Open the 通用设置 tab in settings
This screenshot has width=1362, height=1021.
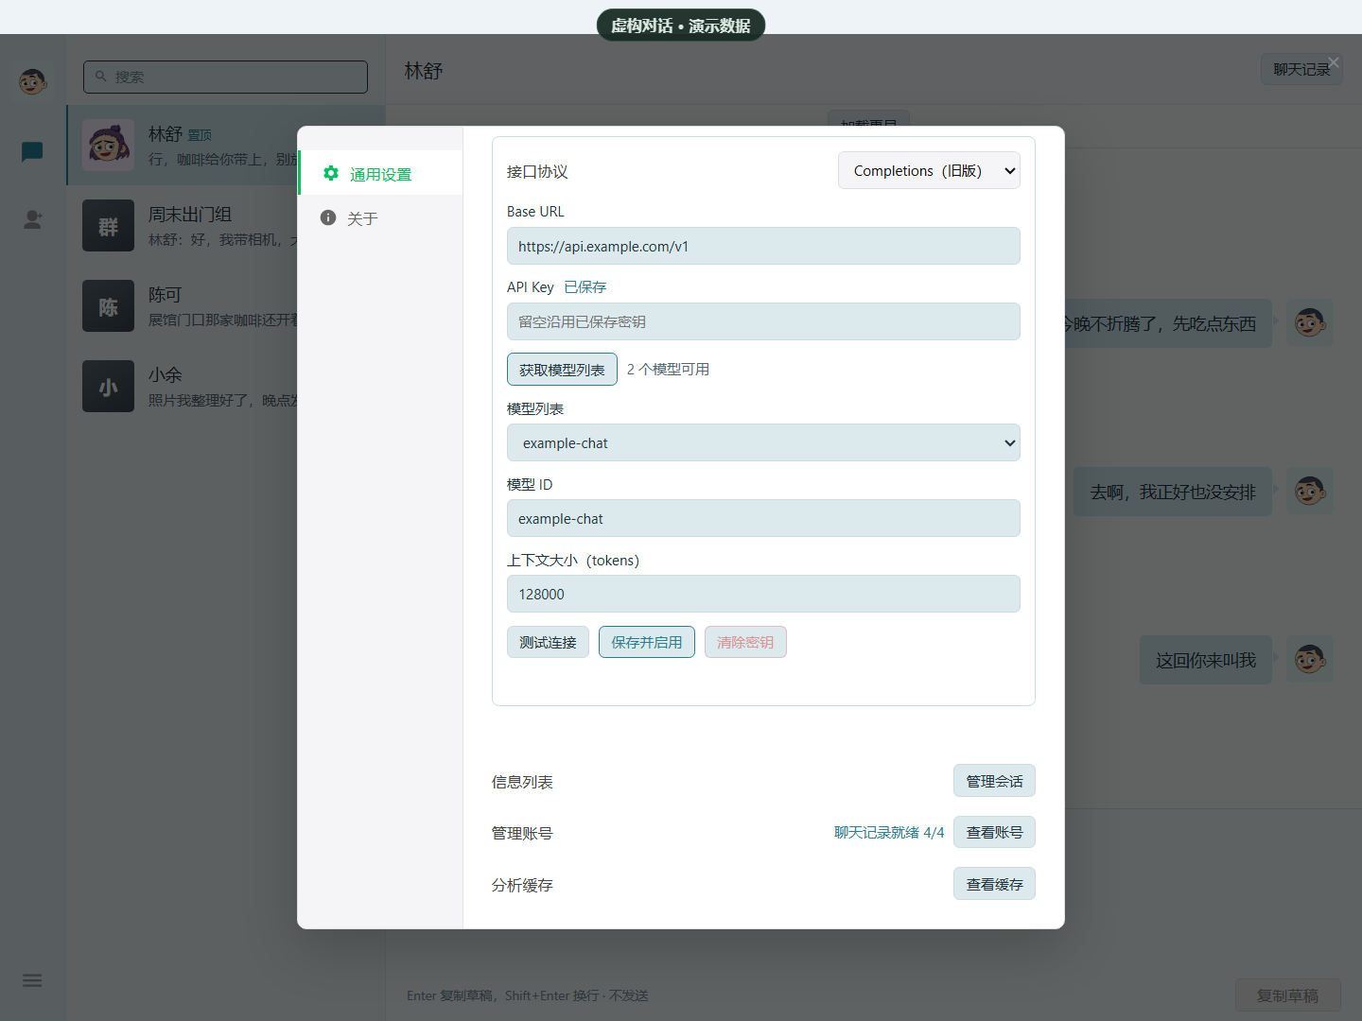381,173
